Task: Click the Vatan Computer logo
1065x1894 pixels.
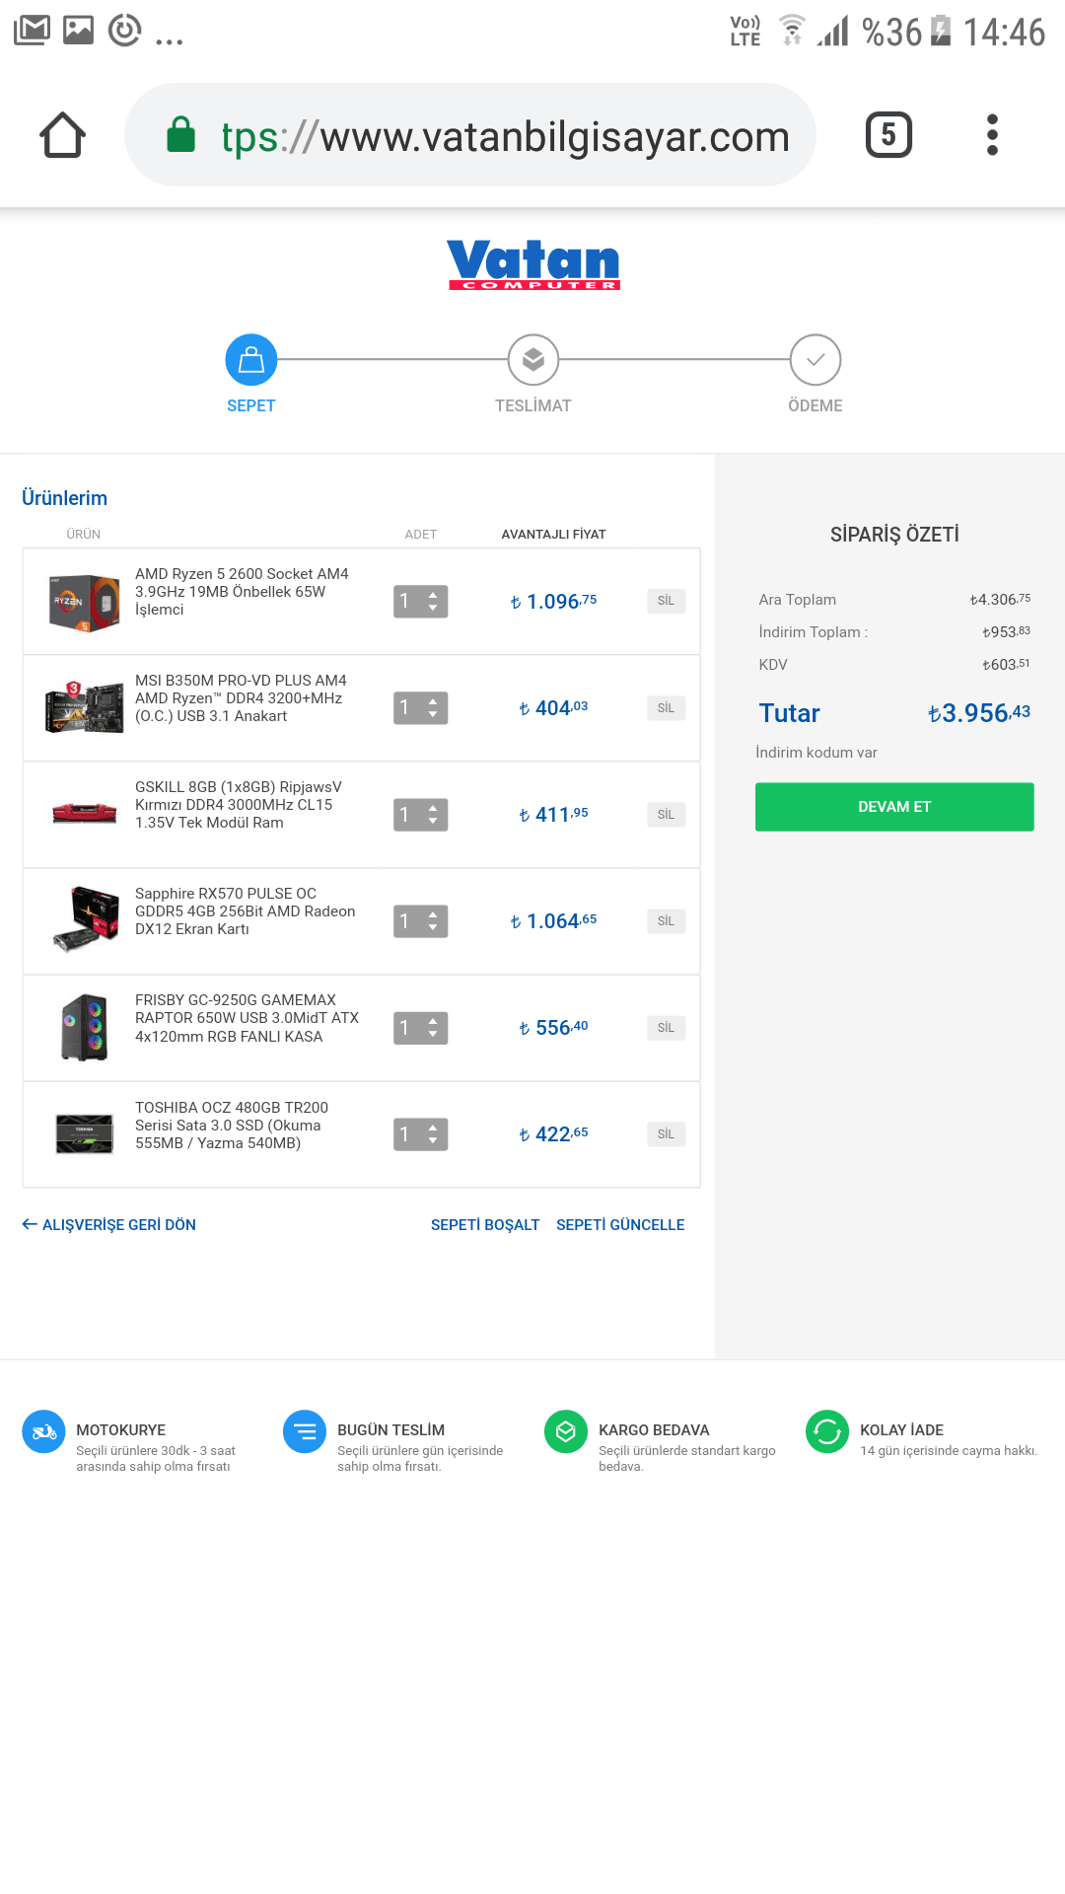Action: (x=533, y=264)
